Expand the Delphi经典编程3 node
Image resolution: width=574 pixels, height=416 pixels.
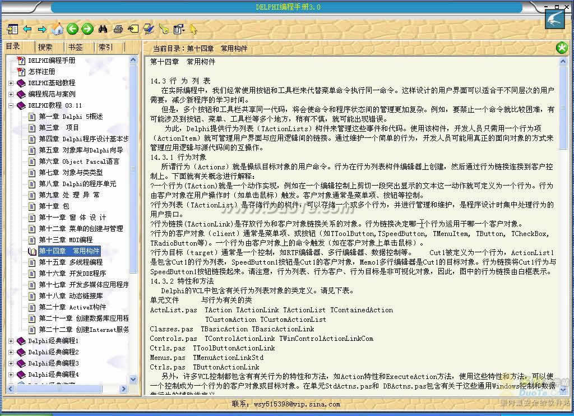11,363
